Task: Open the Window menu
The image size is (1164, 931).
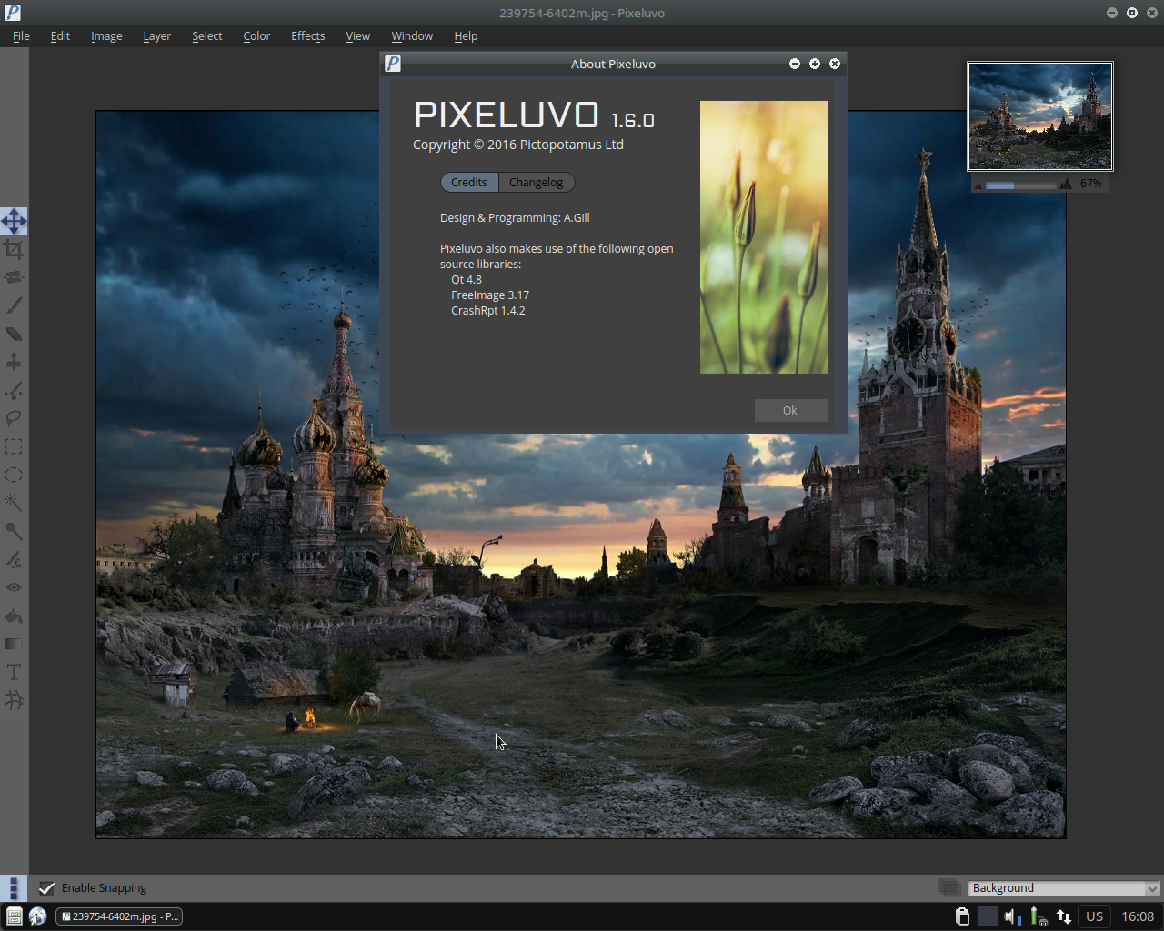Action: 412,36
